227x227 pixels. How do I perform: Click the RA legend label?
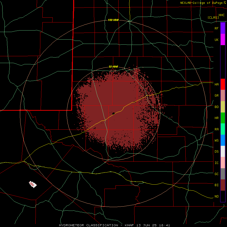[216, 129]
